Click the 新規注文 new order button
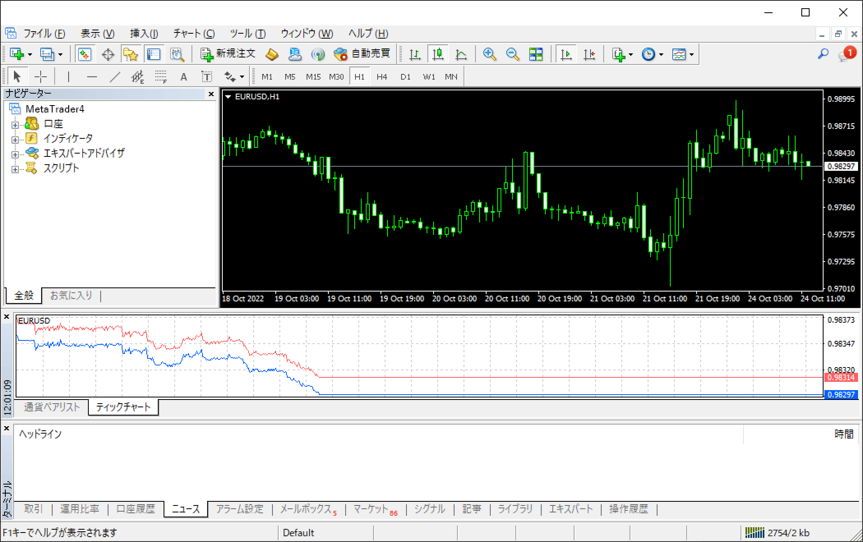Screen dimensions: 863x542 (228, 54)
